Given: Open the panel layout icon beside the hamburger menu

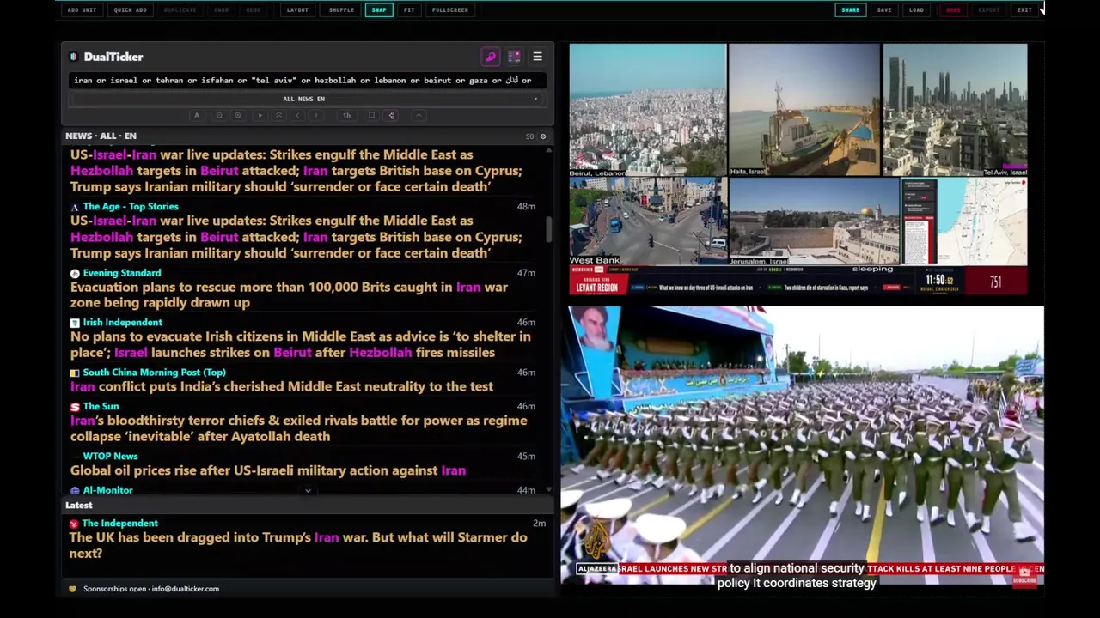Looking at the screenshot, I should click(x=514, y=57).
